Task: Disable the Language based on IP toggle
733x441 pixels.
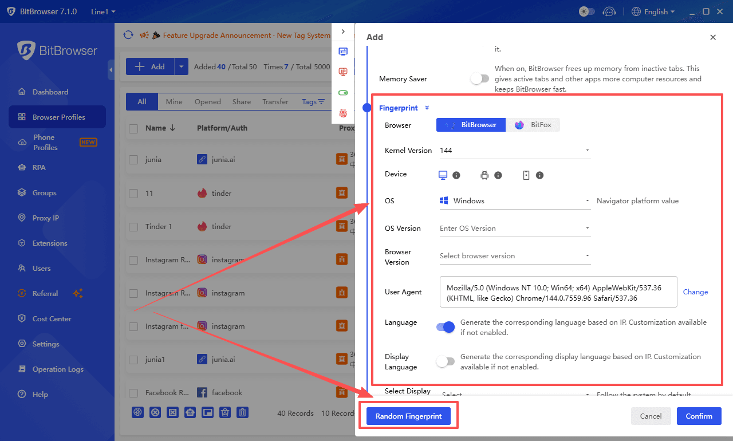Action: pyautogui.click(x=446, y=327)
